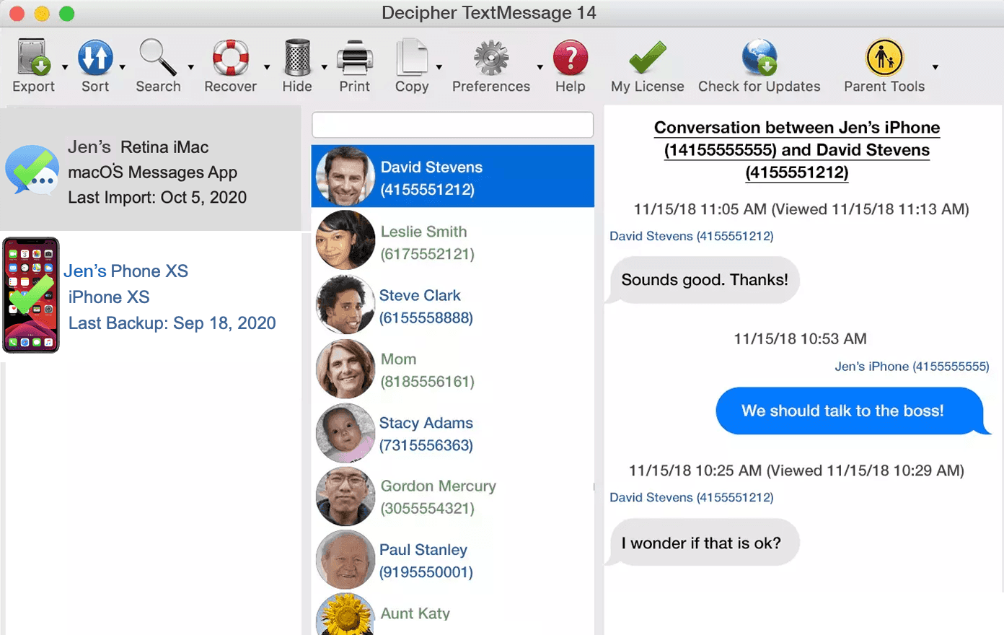Select the Mom contact photo
This screenshot has height=635, width=1004.
345,369
